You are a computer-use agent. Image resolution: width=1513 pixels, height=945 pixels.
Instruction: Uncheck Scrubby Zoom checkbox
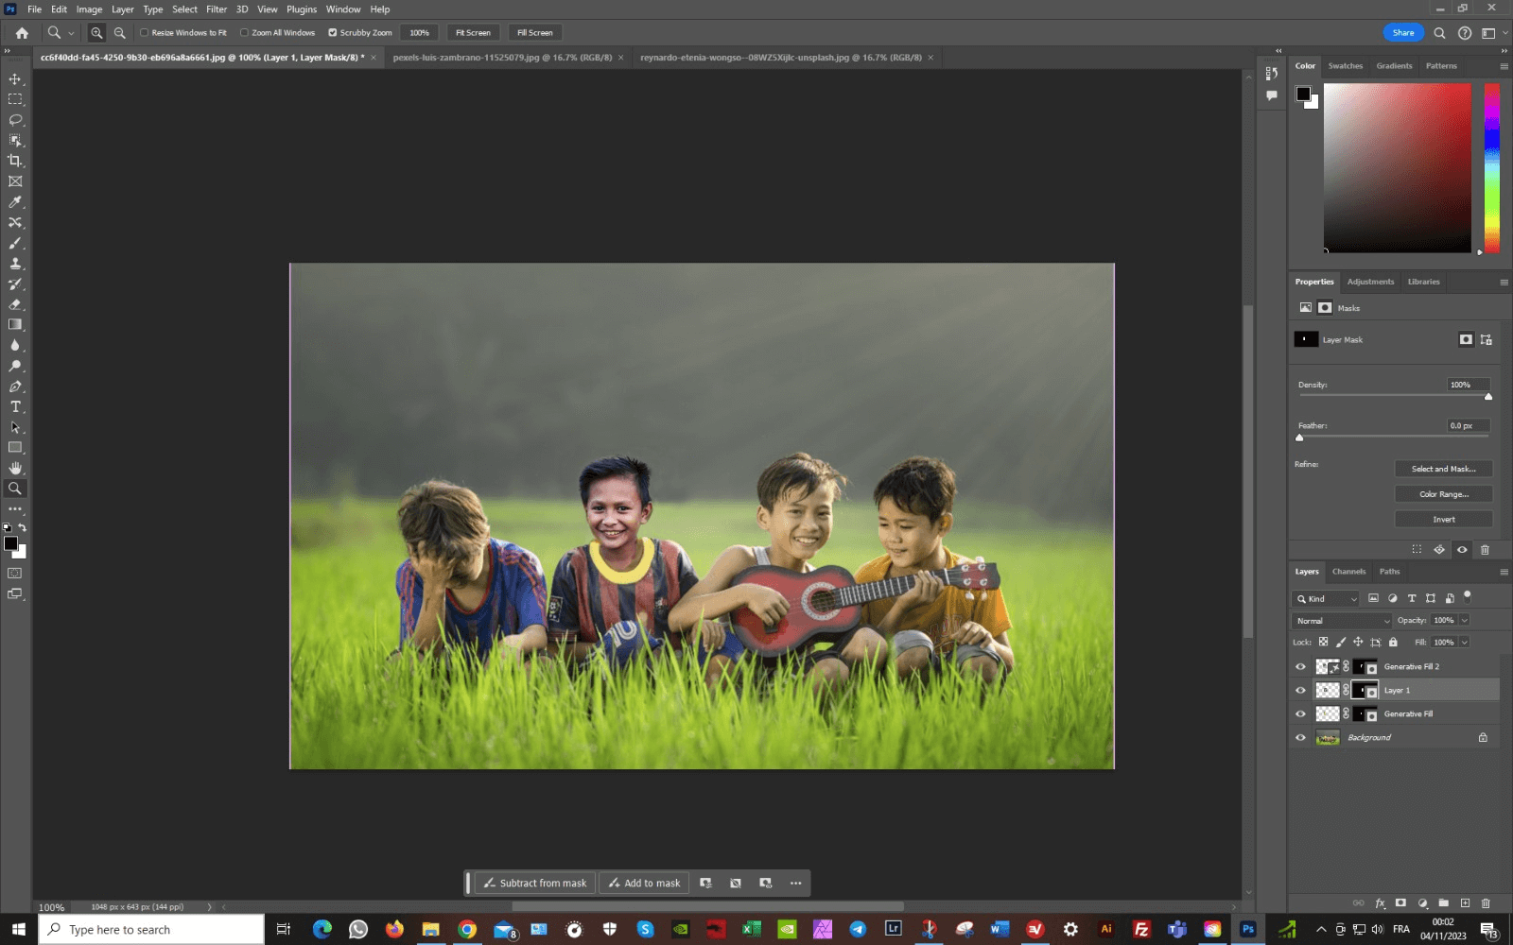tap(333, 33)
